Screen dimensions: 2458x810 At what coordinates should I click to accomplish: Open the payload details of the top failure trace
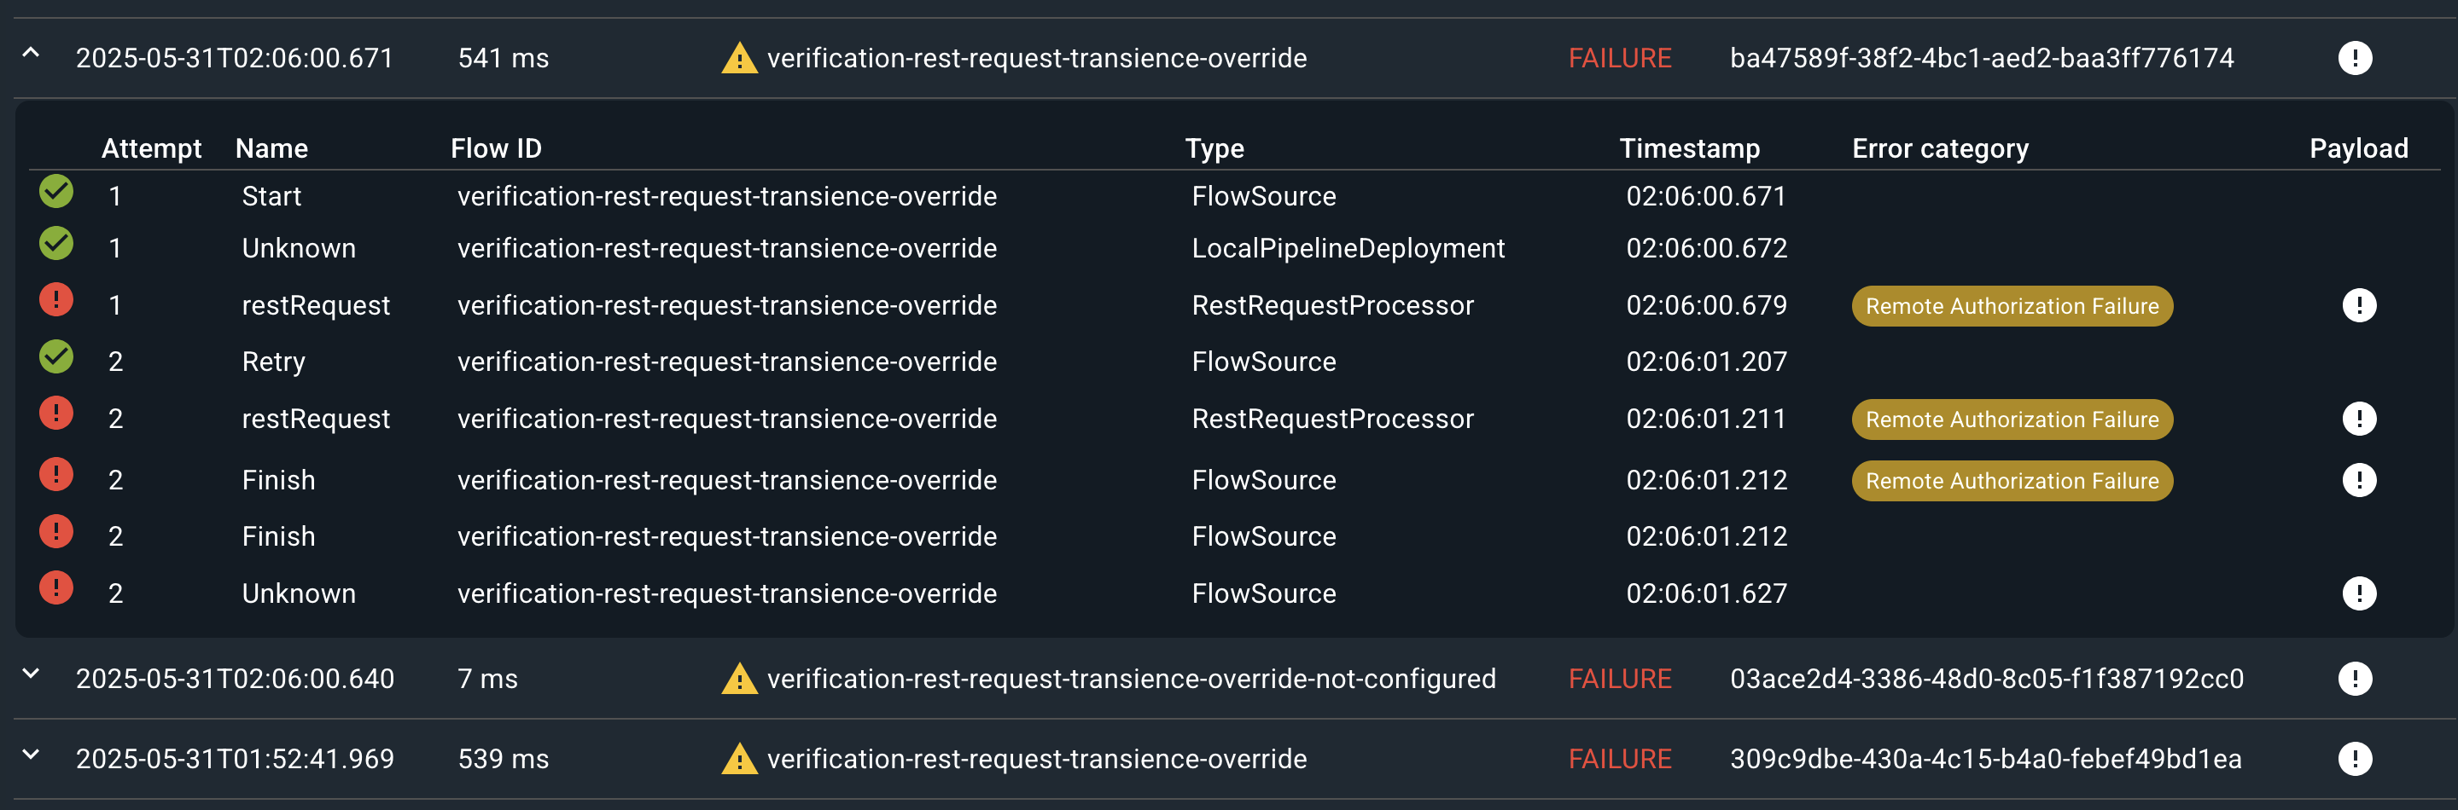(2354, 58)
